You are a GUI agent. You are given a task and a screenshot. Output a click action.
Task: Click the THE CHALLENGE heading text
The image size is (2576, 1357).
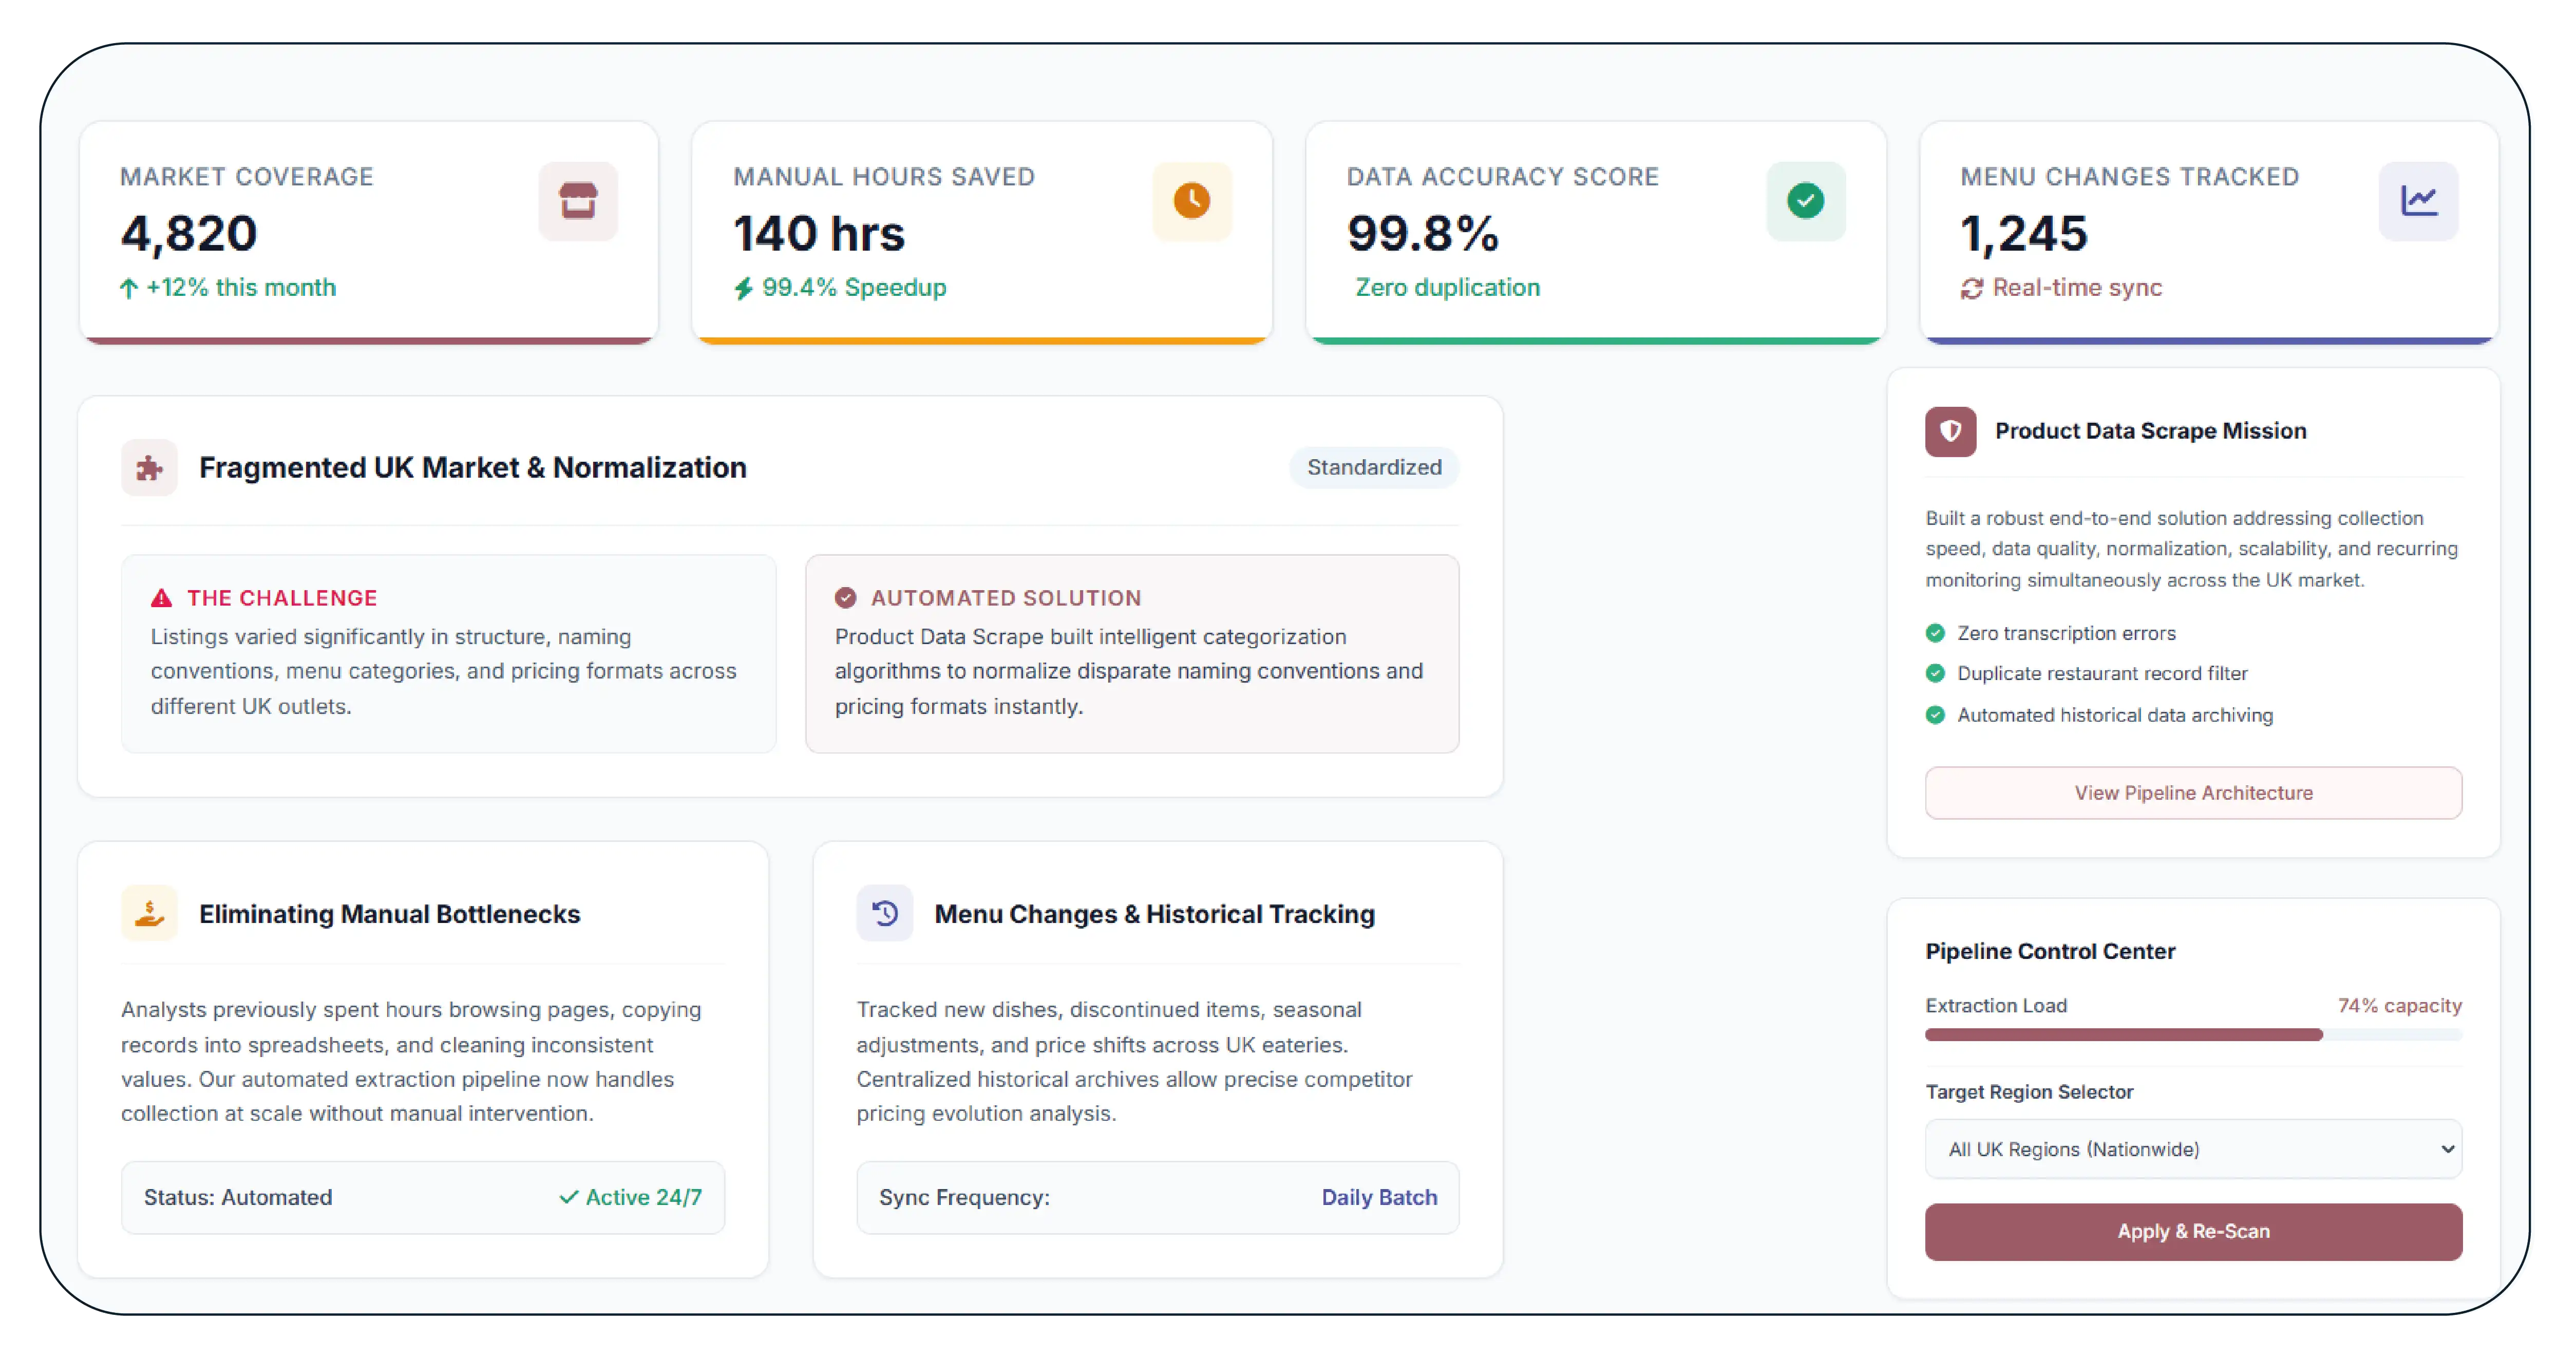click(x=282, y=598)
